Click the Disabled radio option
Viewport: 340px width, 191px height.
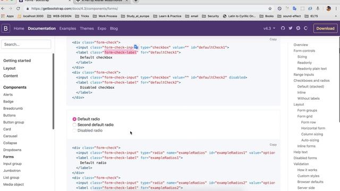[x=74, y=131]
